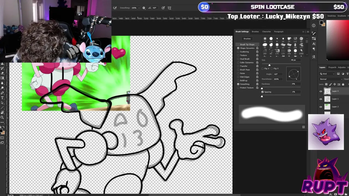The height and width of the screenshot is (196, 349).
Task: Adjust brush Size slider
Action: [269, 65]
